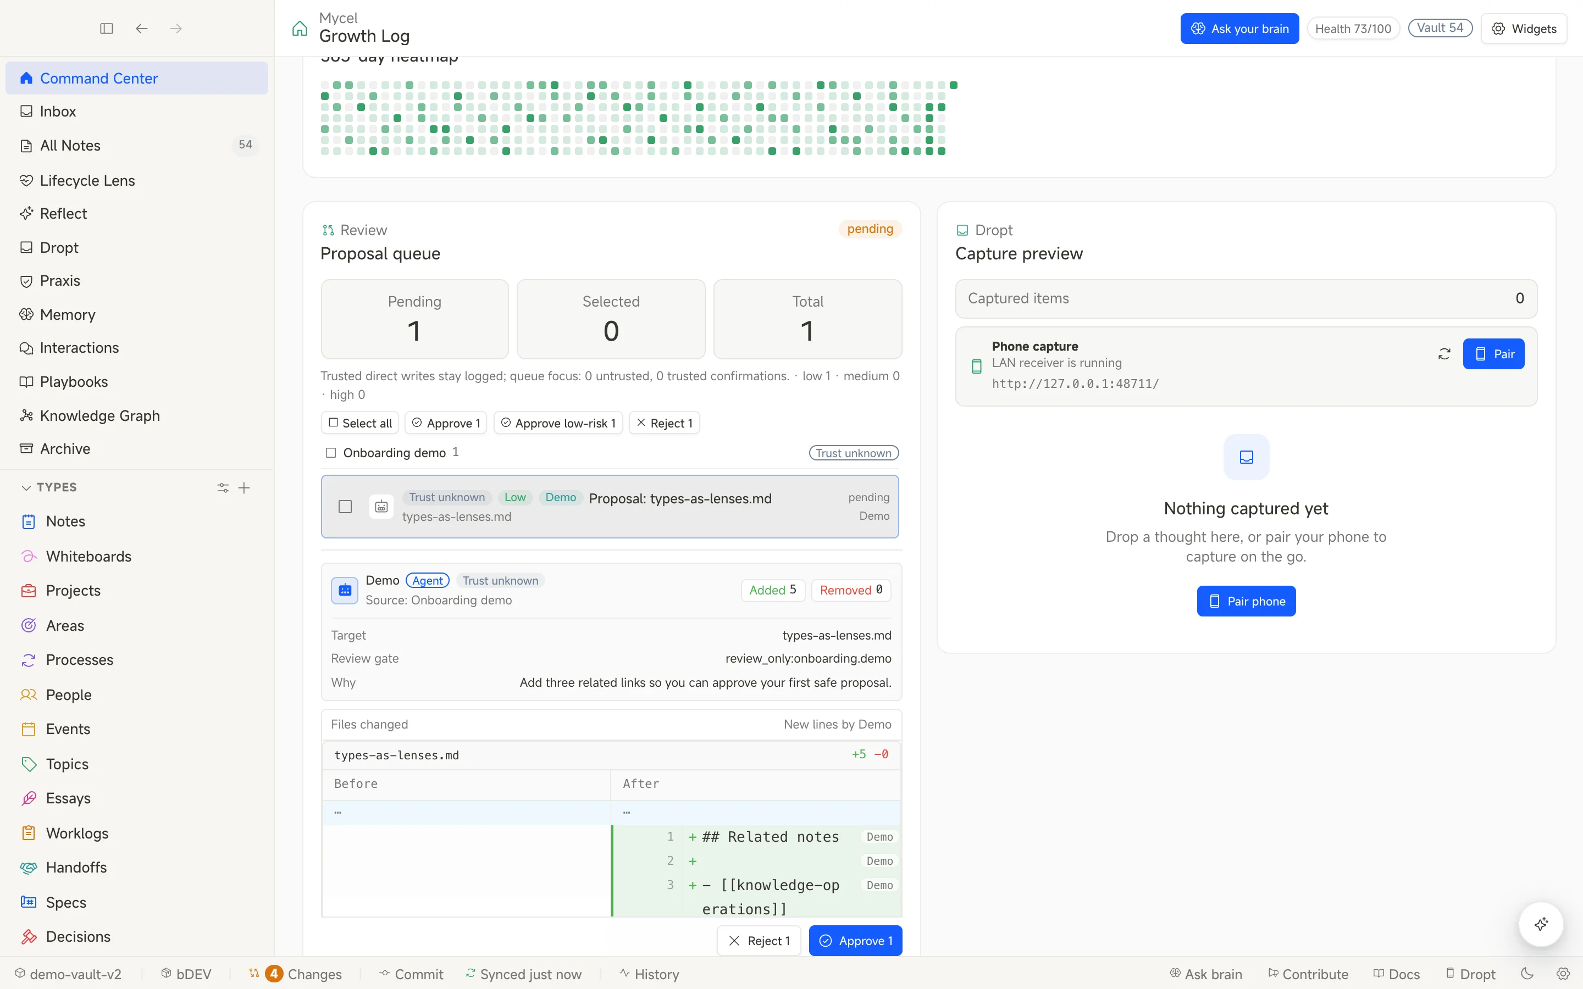Open Inbox in sidebar

point(137,111)
